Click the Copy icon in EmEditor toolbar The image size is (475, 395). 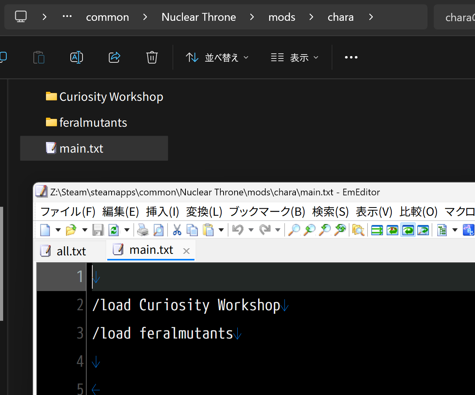tap(192, 230)
